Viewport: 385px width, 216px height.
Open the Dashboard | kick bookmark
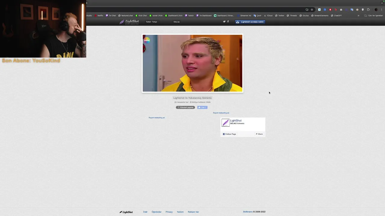tap(174, 16)
